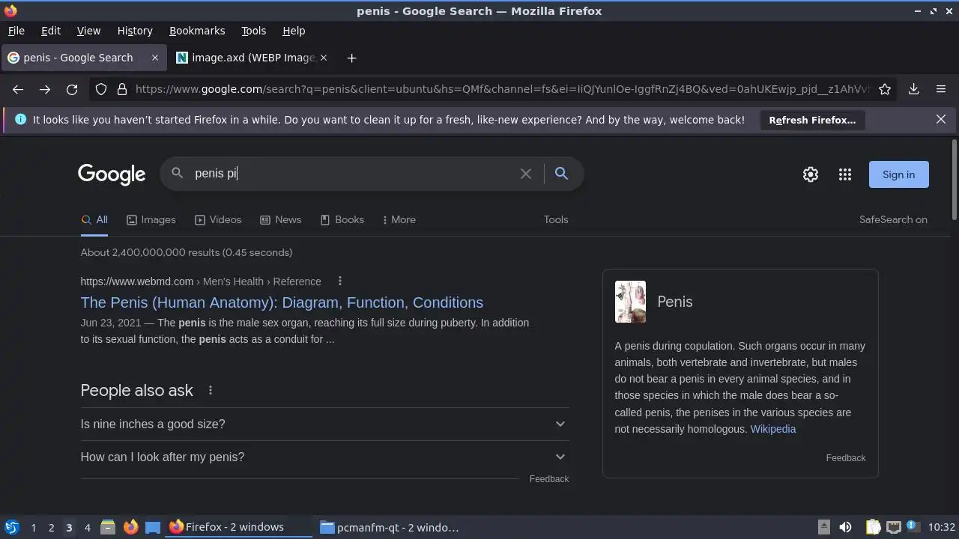Select the All results tab
The width and height of the screenshot is (959, 539).
pos(94,219)
